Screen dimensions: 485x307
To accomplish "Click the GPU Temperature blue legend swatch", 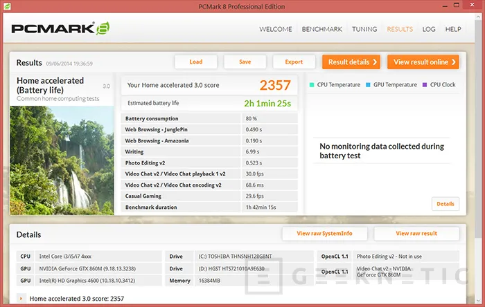I will [368, 85].
